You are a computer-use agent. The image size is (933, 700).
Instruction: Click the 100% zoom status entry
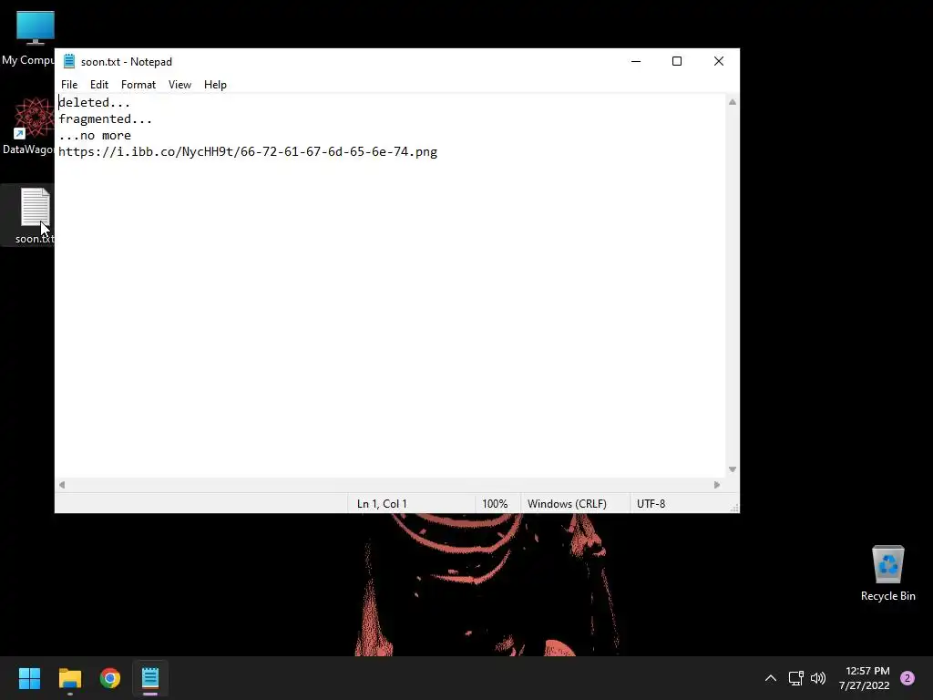(x=495, y=503)
